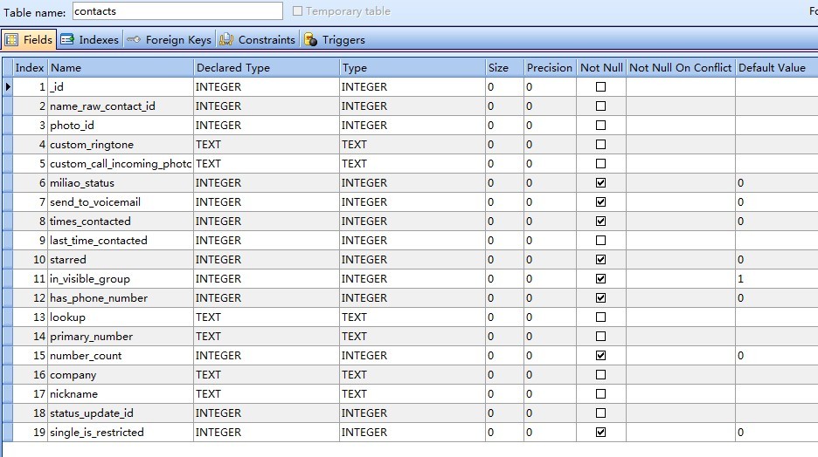Click the Name column header
This screenshot has width=818, height=457.
pyautogui.click(x=120, y=67)
